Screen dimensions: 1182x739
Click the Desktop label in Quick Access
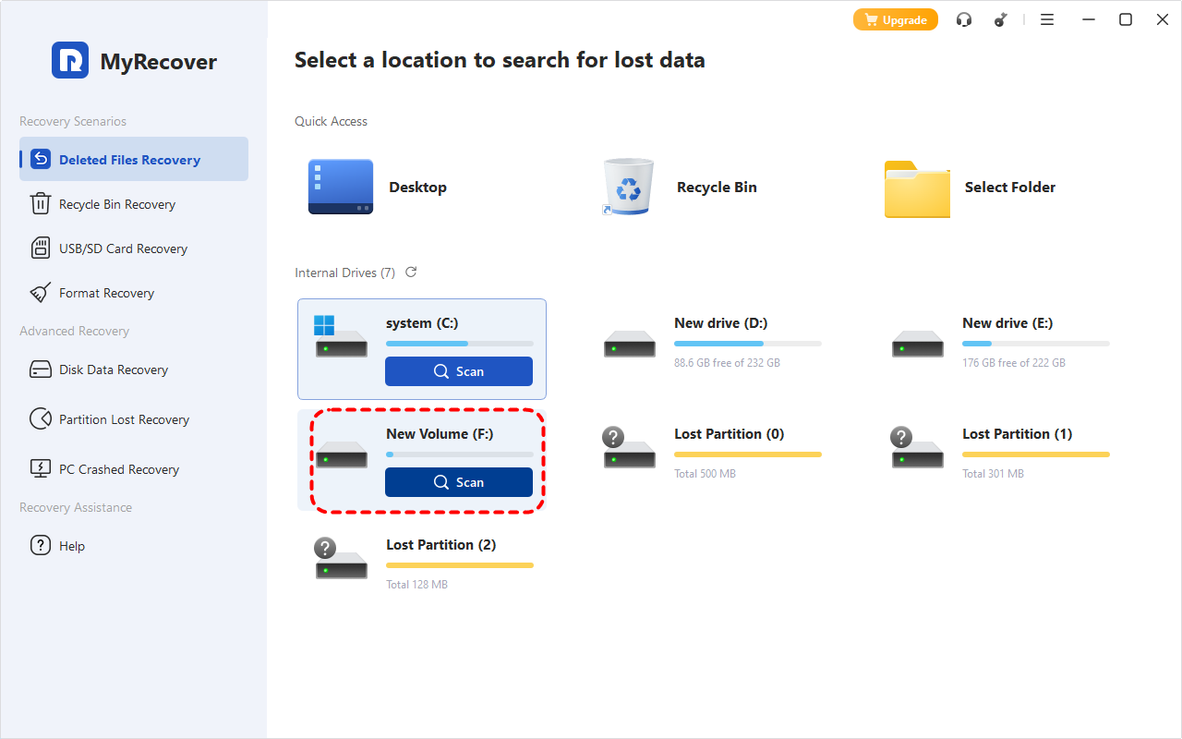[x=417, y=187]
